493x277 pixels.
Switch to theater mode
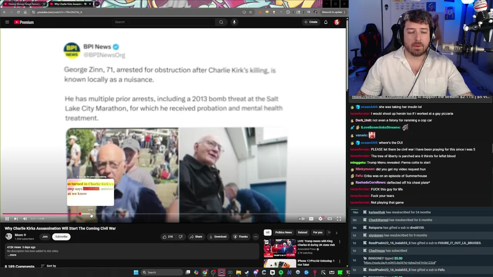[x=330, y=219]
